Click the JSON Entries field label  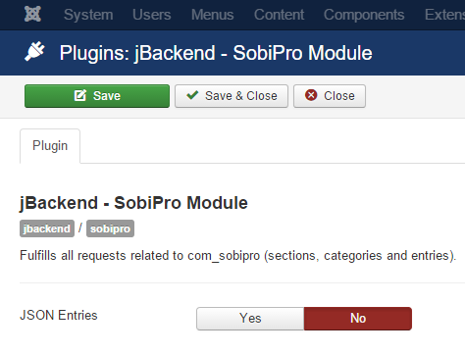(x=59, y=316)
